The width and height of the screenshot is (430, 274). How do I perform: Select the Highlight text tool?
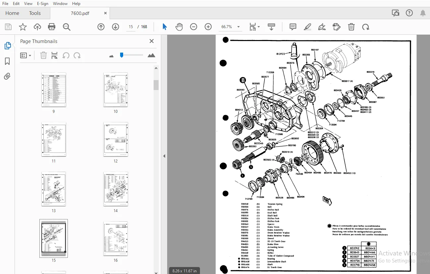point(308,27)
